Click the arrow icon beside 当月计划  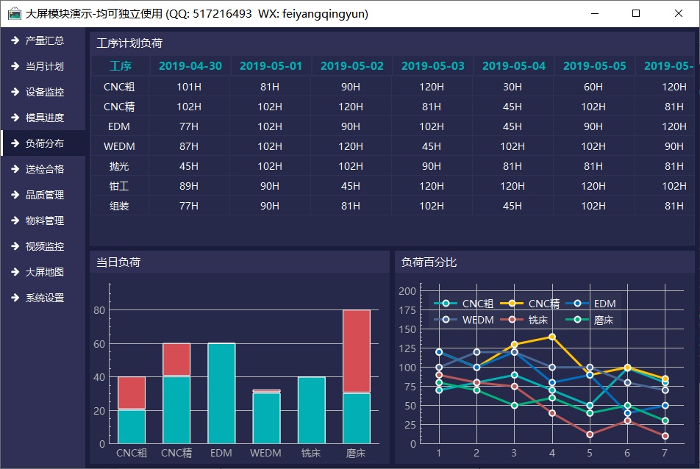coord(15,66)
